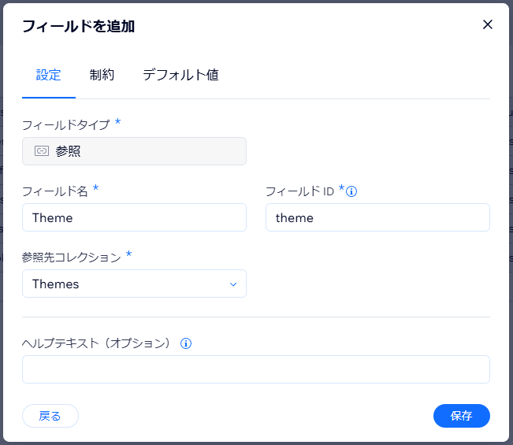
Task: Open the デフォルト値 tab
Action: [180, 75]
